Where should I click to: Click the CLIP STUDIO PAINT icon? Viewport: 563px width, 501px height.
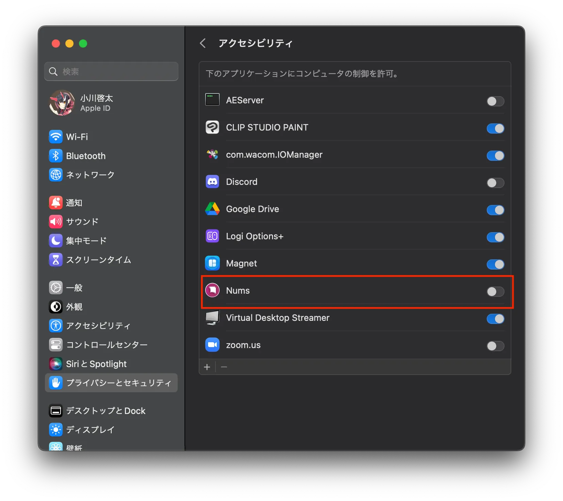coord(212,127)
